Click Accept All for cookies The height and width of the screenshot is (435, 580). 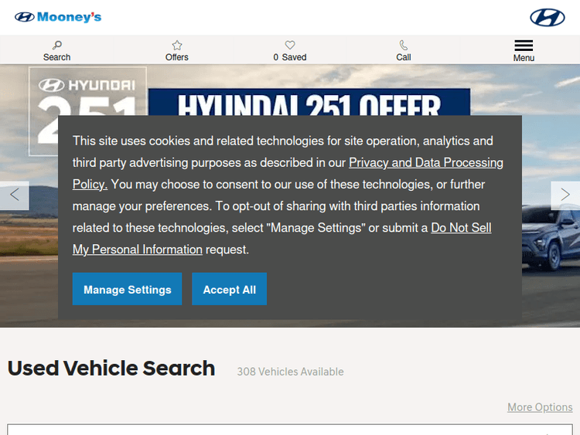pos(229,289)
